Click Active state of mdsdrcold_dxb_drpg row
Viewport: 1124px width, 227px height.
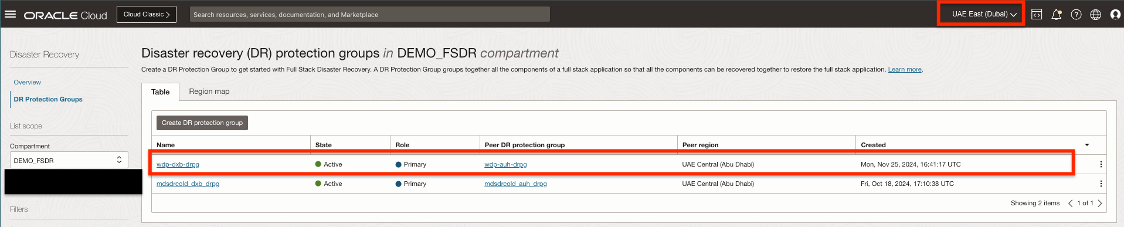328,184
